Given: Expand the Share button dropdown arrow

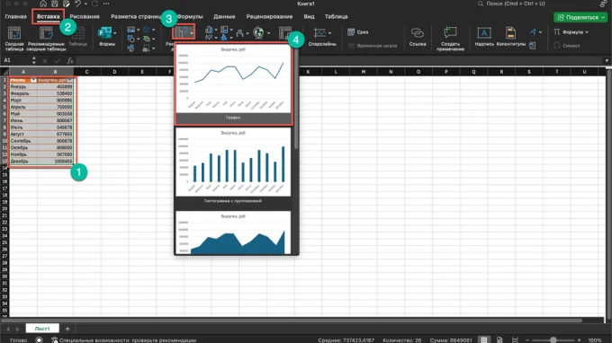Looking at the screenshot, I should [603, 17].
